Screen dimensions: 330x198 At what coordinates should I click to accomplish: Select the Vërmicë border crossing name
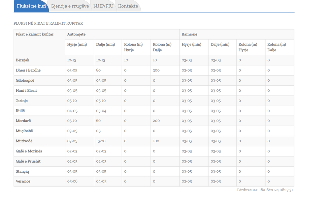point(23,181)
